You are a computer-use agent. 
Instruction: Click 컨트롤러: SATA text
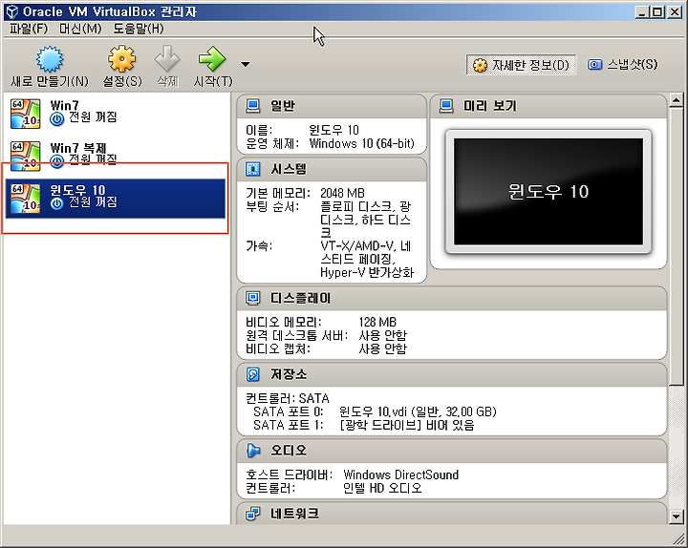point(288,398)
